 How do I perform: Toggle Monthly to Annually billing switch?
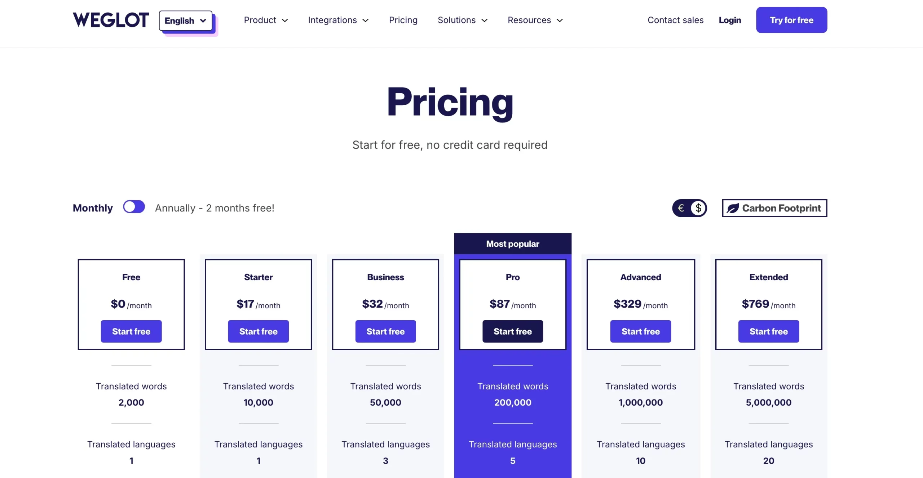point(134,207)
